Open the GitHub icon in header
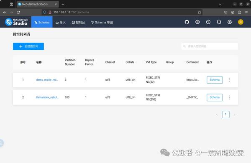The width and height of the screenshot is (251, 163). click(x=187, y=22)
